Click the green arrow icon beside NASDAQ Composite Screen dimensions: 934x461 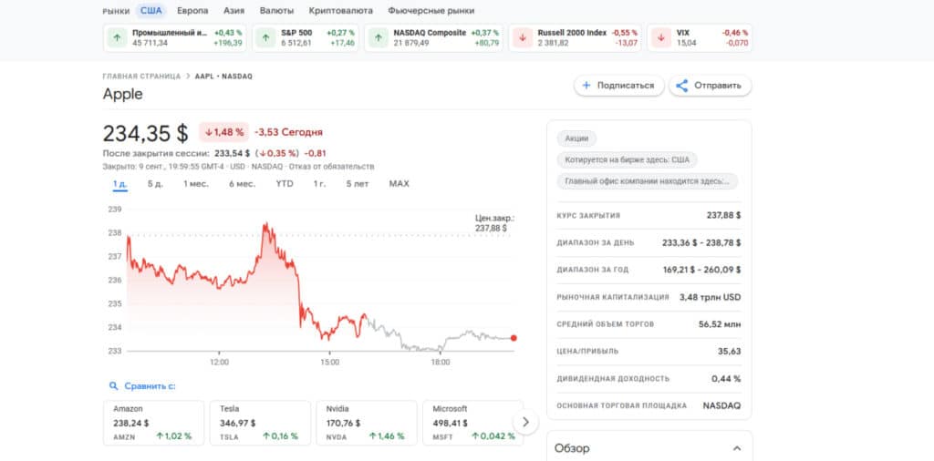pos(378,37)
